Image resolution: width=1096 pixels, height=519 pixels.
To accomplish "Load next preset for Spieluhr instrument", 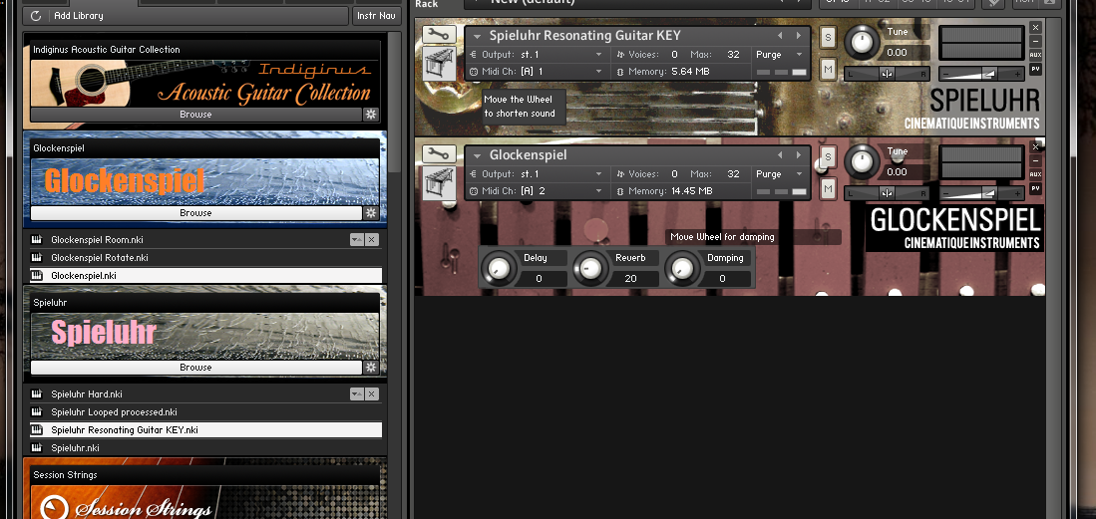I will 798,36.
